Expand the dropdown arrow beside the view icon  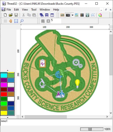pyautogui.click(x=72, y=15)
